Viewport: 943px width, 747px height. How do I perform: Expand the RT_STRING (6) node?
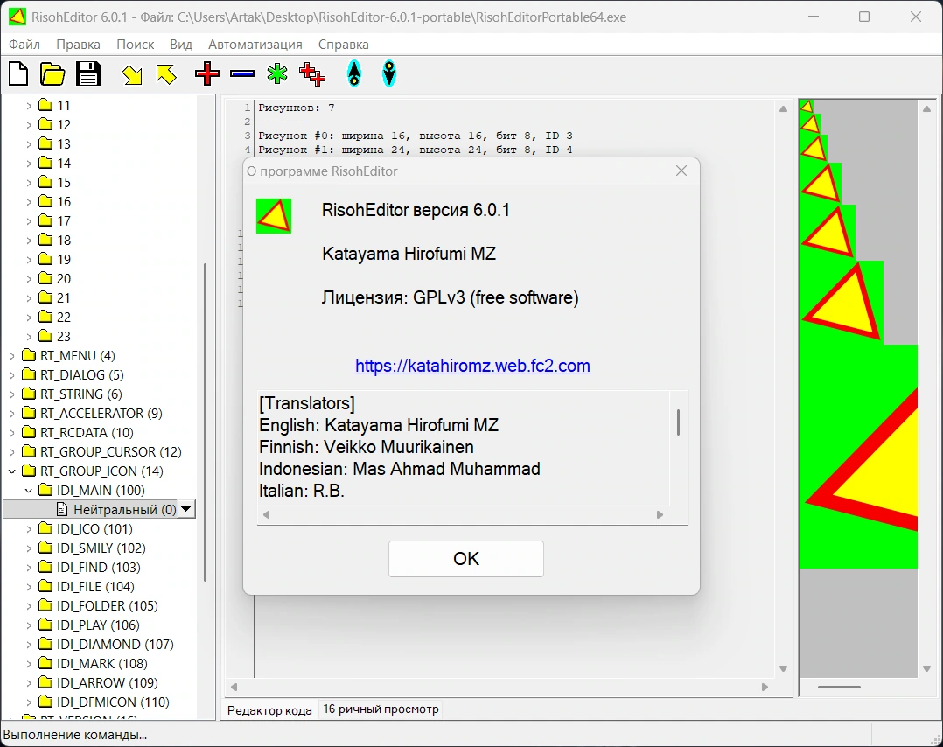[12, 394]
